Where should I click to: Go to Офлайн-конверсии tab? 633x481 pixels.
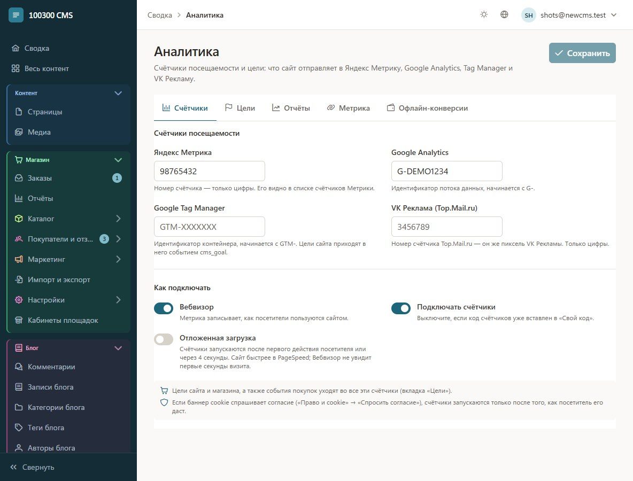click(427, 108)
